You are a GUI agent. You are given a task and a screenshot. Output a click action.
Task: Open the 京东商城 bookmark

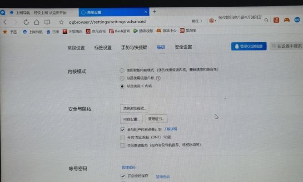(x=96, y=31)
